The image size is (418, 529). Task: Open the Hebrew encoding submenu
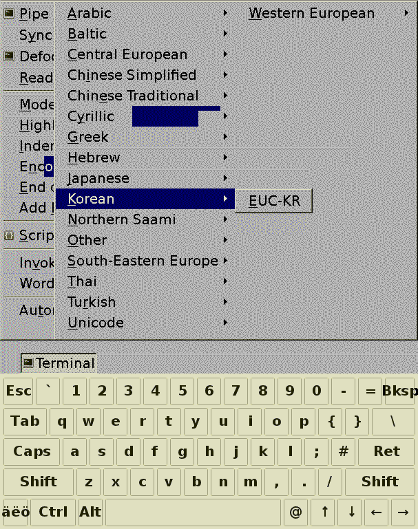coord(145,158)
